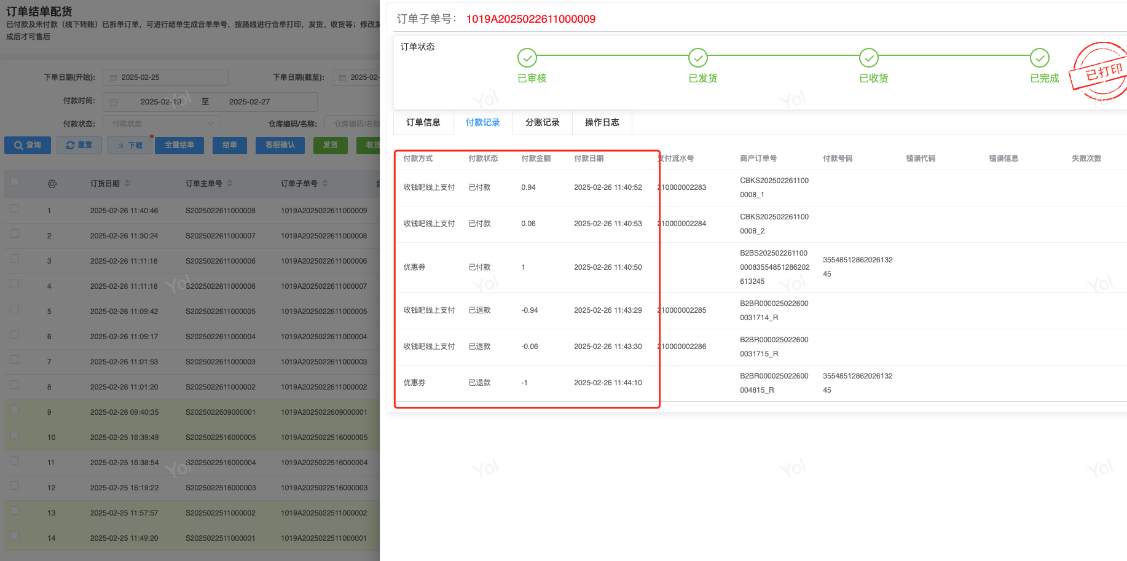Viewport: 1127px width, 561px height.
Task: Click the progress line between 已审核 and 已发货
Action: tap(612, 56)
